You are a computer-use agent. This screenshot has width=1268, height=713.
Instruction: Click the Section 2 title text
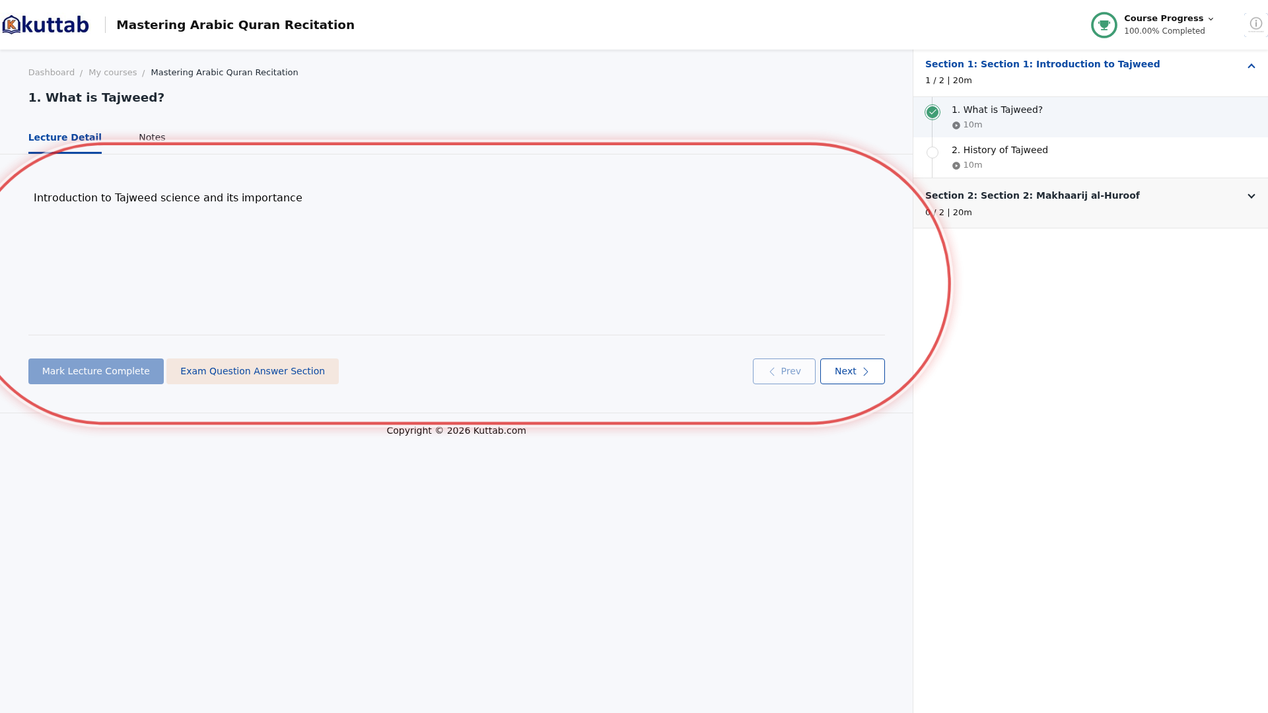pos(1032,195)
